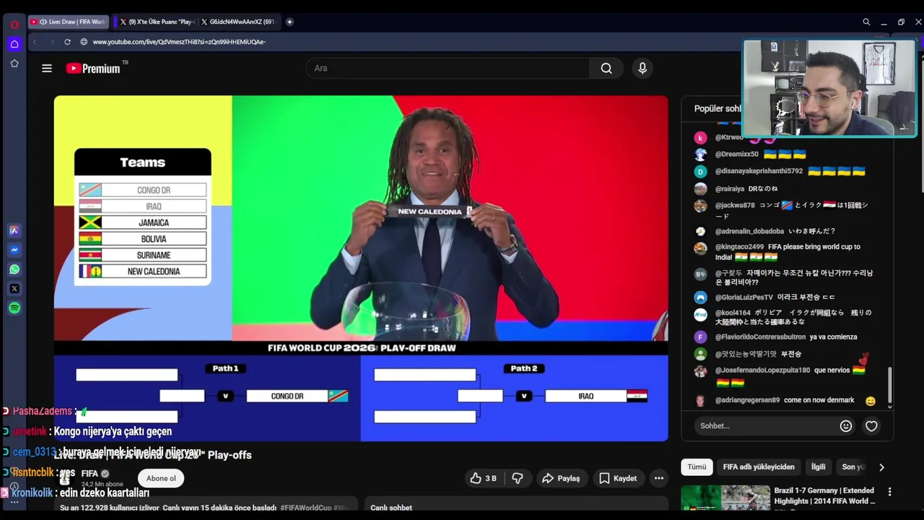Open Facebook Messenger in Opera sidebar
This screenshot has width=924, height=520.
coord(14,250)
